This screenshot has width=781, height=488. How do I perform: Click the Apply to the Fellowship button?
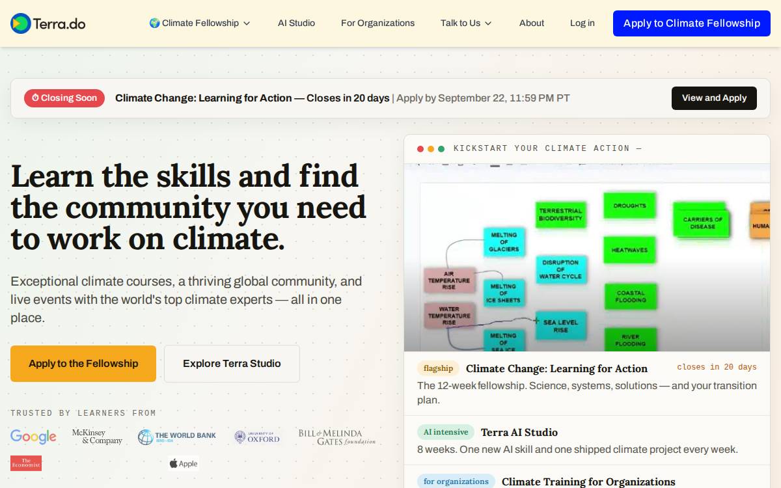point(83,364)
